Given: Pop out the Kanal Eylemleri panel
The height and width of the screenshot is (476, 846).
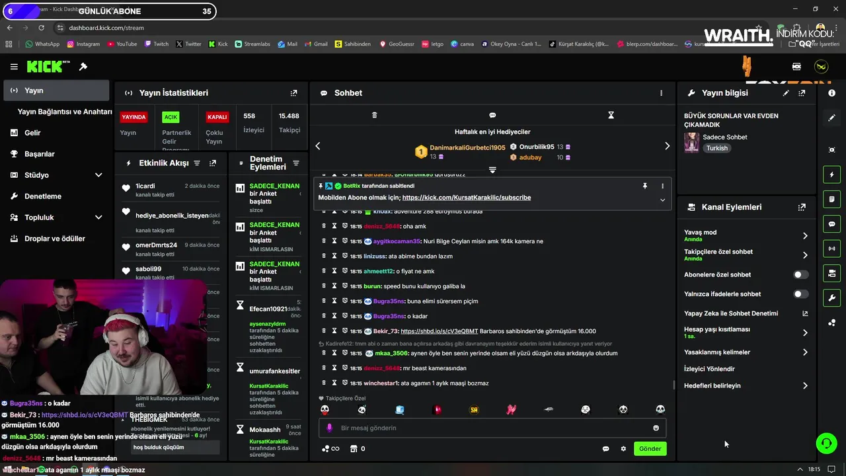Looking at the screenshot, I should pyautogui.click(x=802, y=207).
